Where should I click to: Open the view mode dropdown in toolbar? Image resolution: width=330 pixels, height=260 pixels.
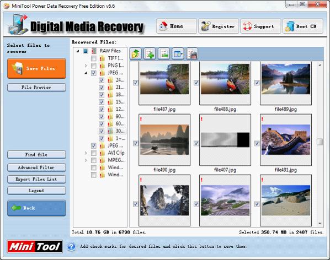coord(178,54)
